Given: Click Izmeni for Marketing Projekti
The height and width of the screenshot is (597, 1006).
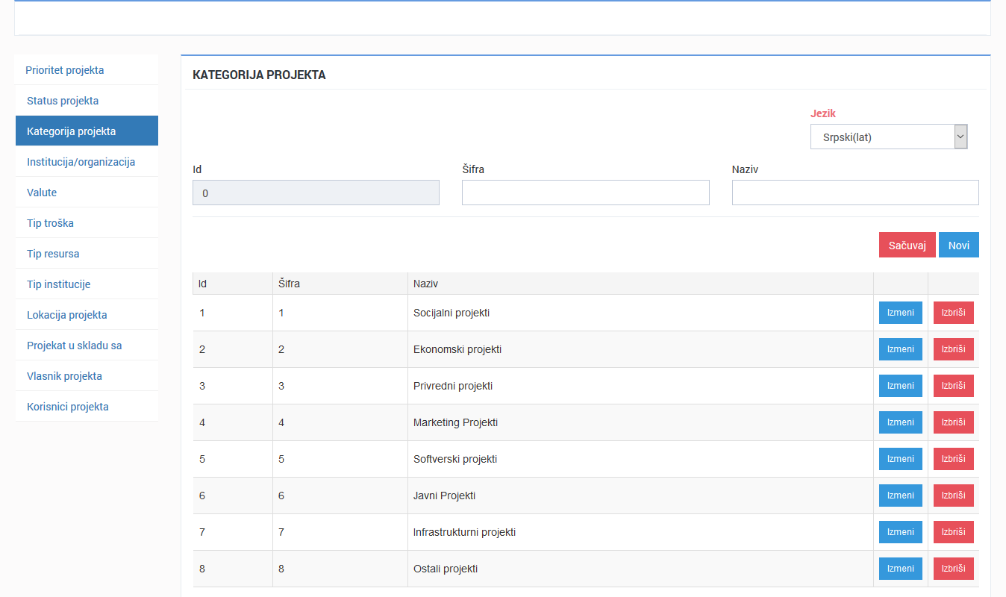Looking at the screenshot, I should click(900, 422).
